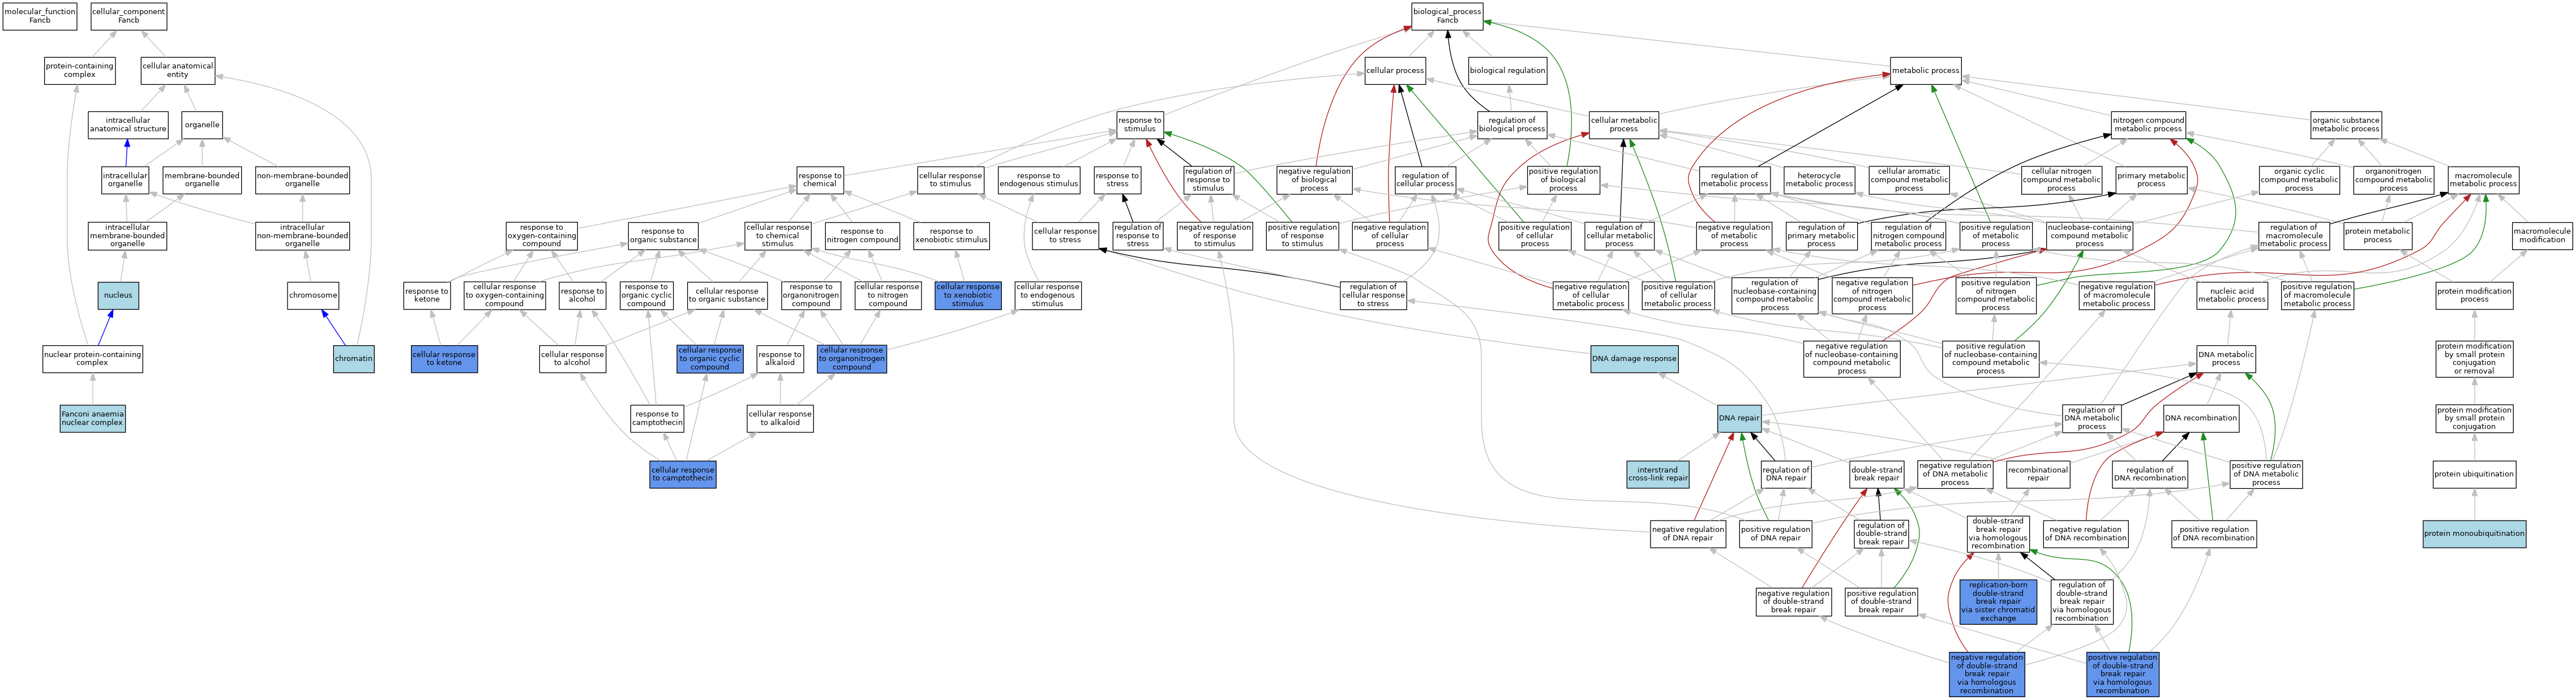This screenshot has height=700, width=2576.
Task: Click the 'cellular response to alkaloid' node
Action: click(780, 418)
